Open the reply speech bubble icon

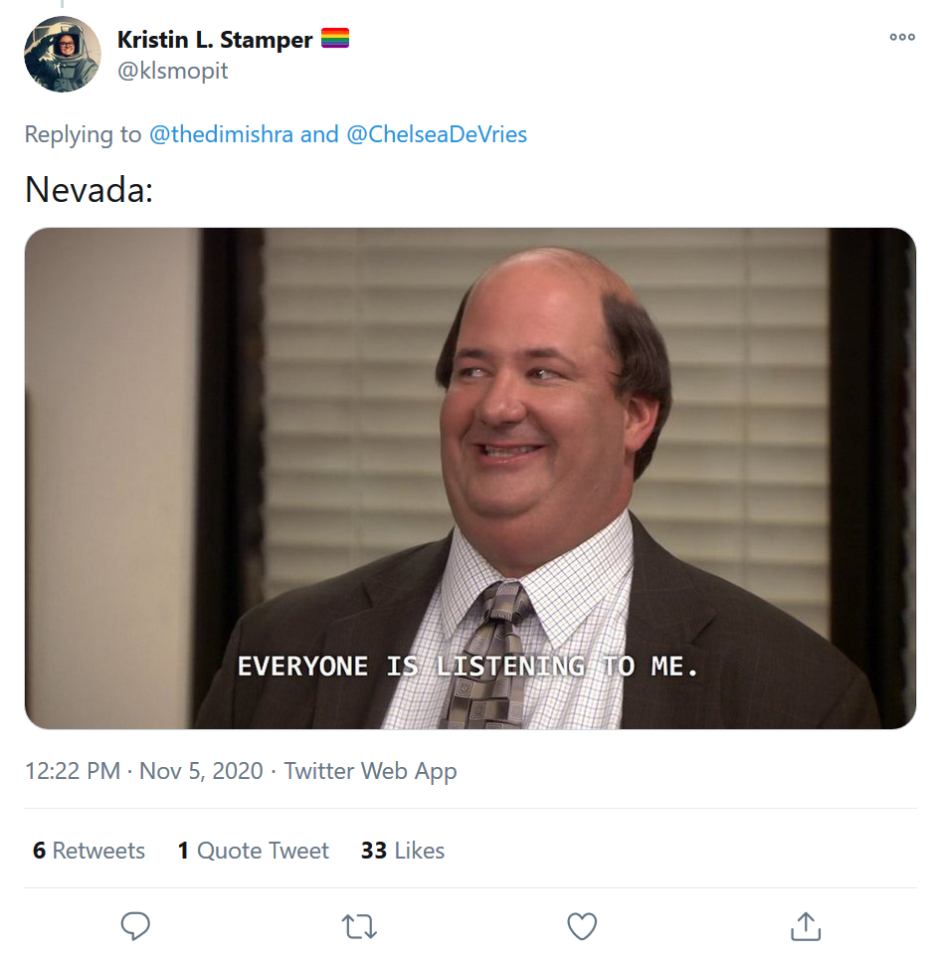click(x=135, y=925)
